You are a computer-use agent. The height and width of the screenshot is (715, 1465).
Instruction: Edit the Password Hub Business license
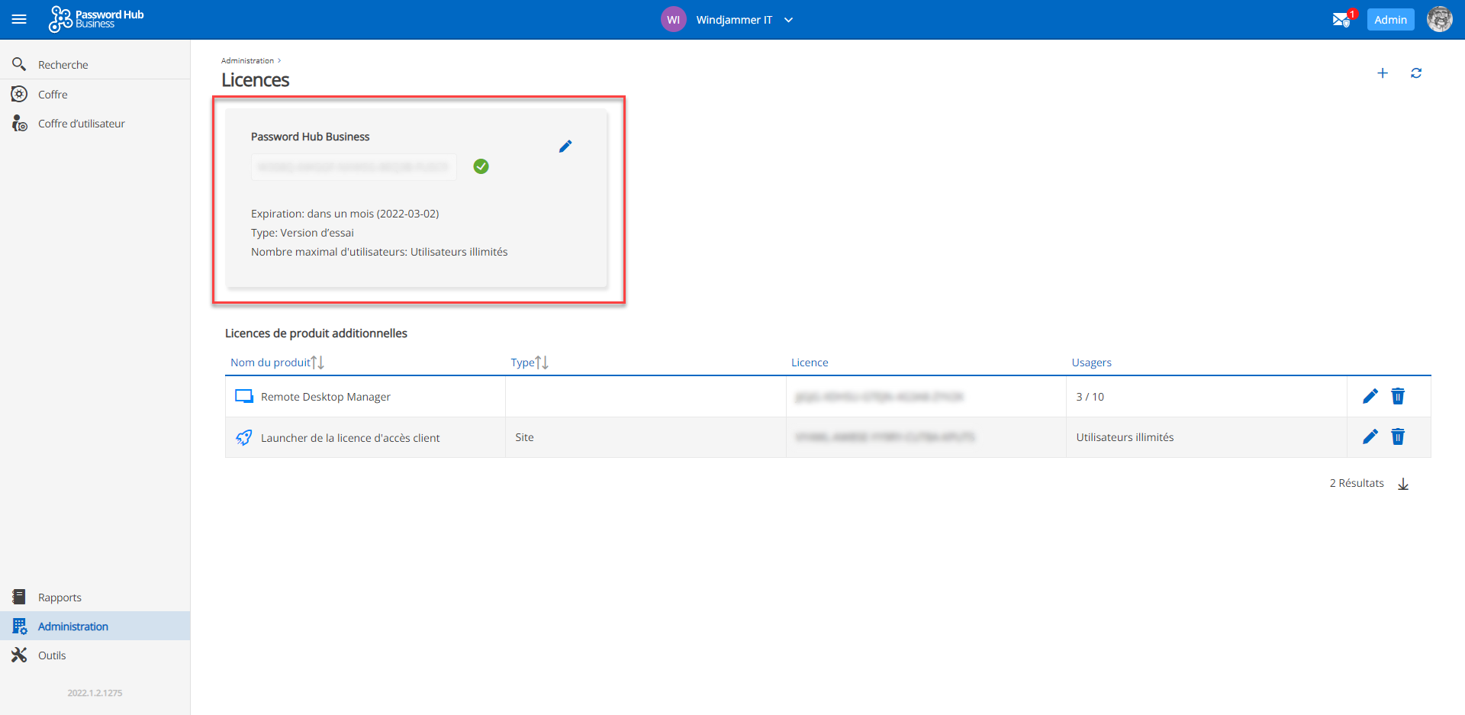[x=565, y=147]
